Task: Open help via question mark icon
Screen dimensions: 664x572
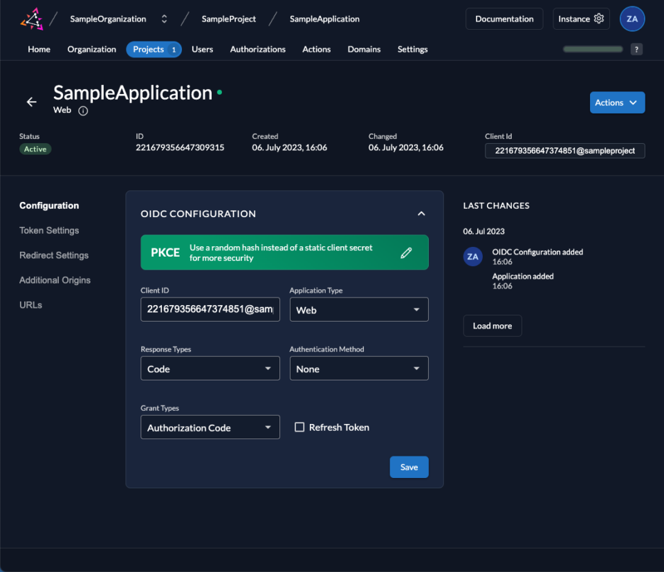Action: 636,49
